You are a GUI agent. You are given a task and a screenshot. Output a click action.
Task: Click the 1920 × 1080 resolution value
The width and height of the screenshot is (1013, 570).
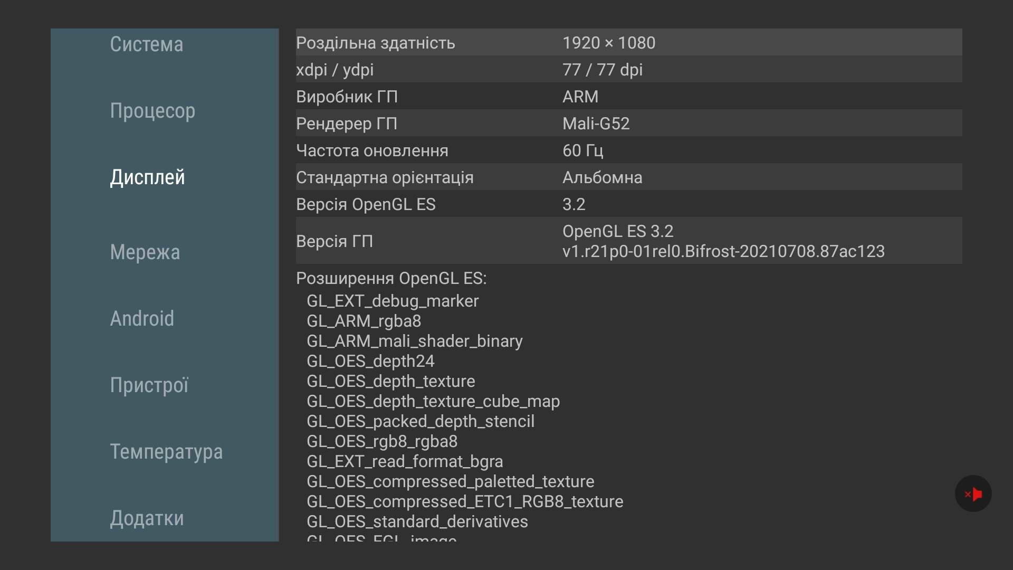click(x=609, y=43)
